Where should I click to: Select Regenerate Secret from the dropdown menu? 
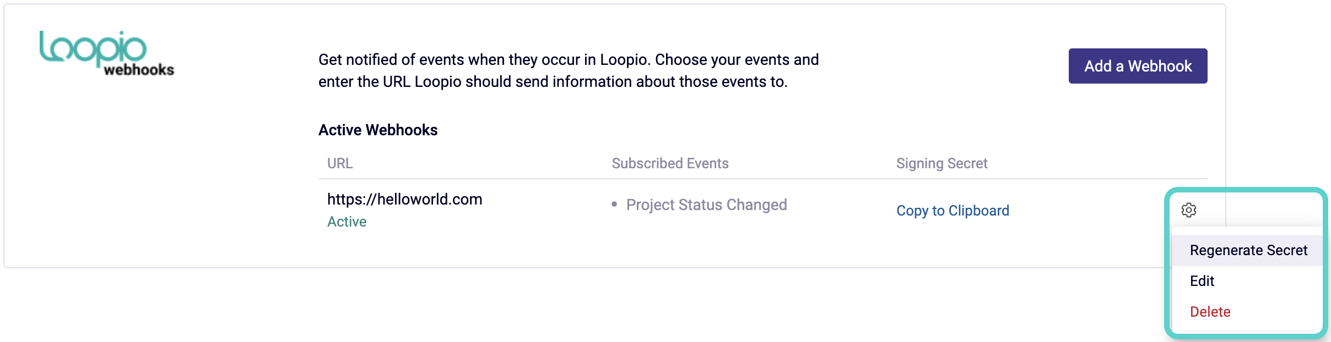tap(1248, 251)
